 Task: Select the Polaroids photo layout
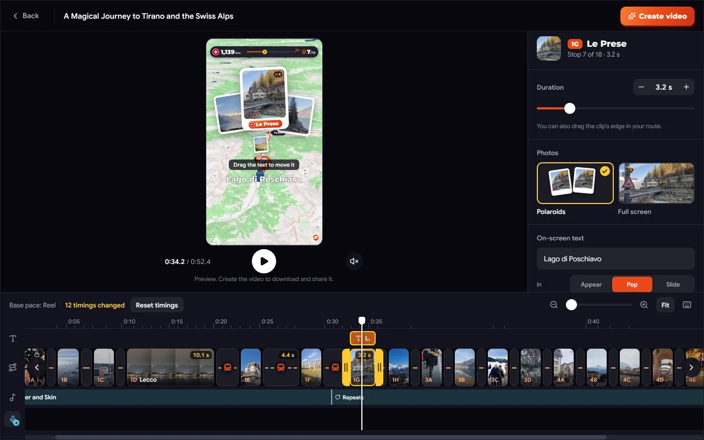(575, 183)
